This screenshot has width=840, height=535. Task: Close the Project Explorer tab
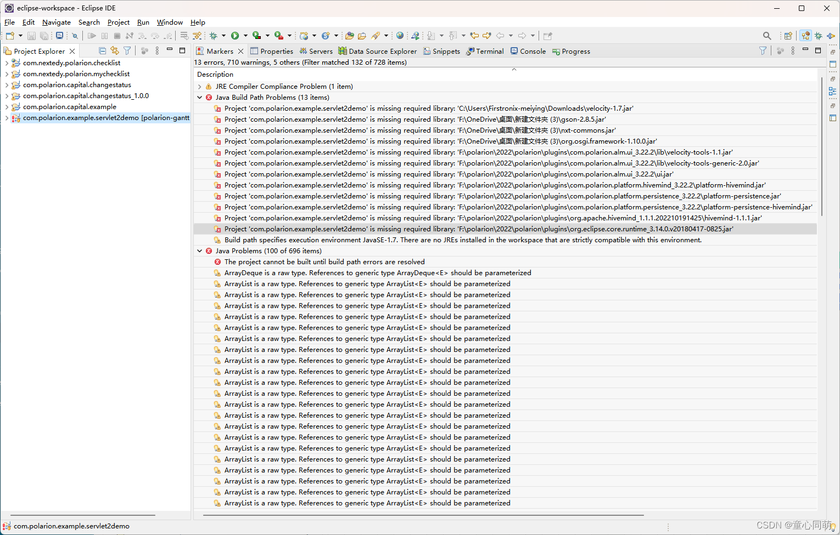(x=72, y=51)
